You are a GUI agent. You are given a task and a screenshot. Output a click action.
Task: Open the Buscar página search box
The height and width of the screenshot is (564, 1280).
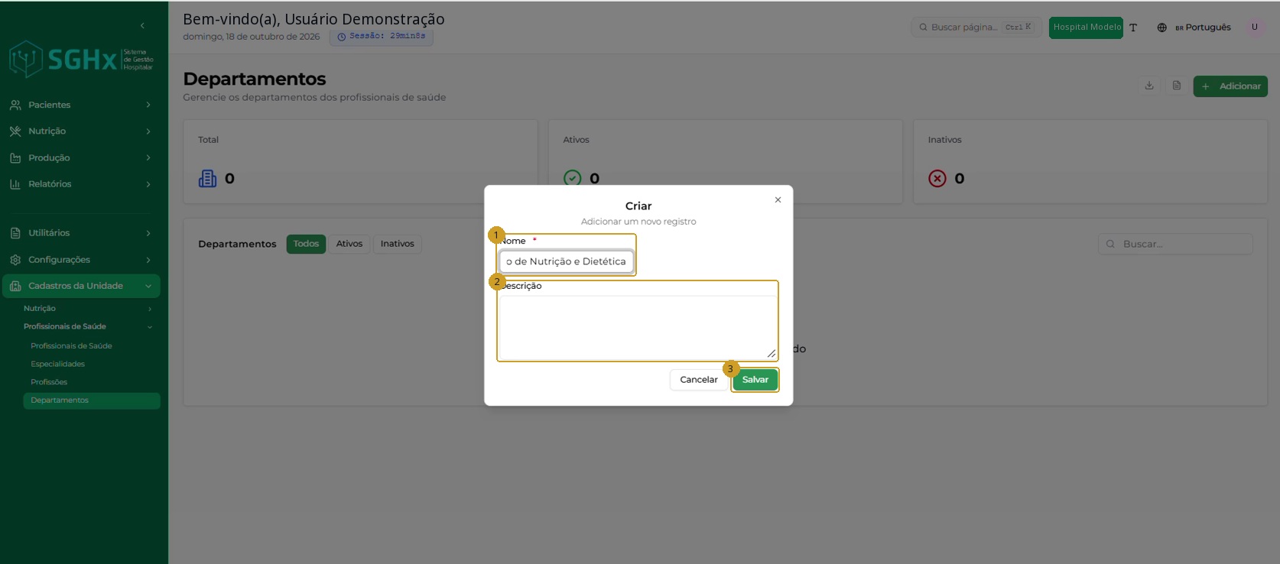976,27
